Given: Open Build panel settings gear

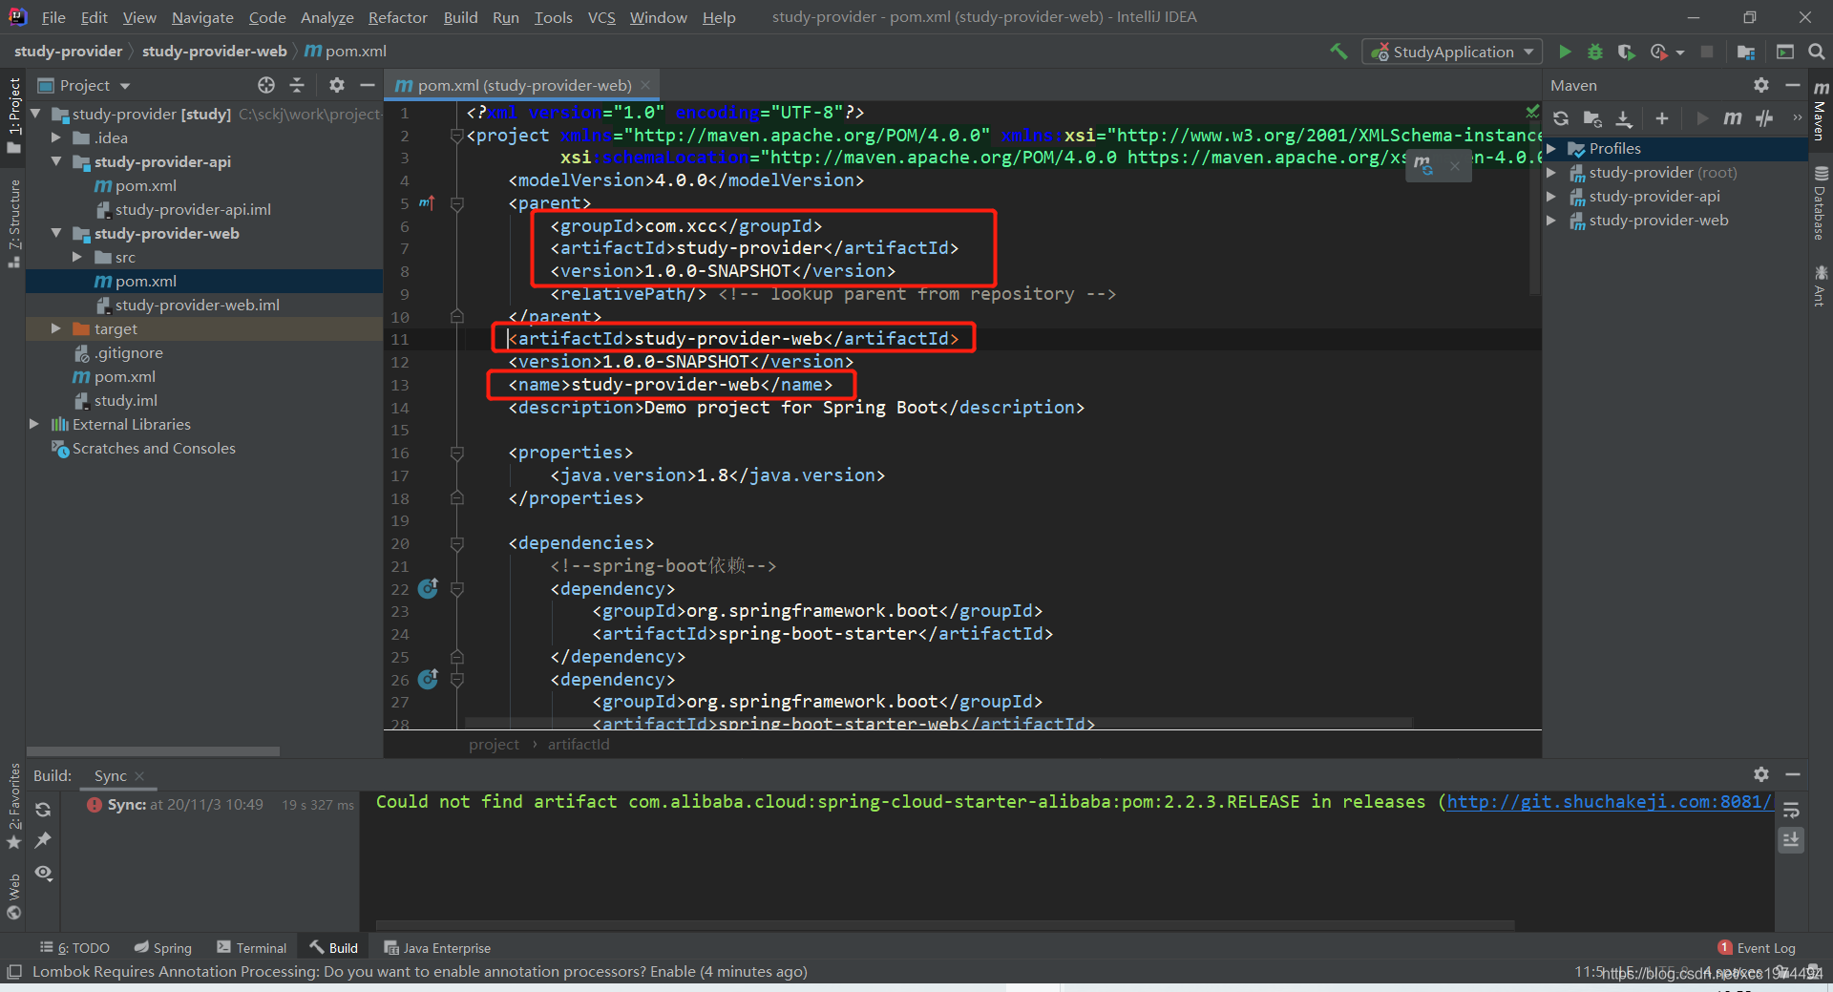Looking at the screenshot, I should click(1761, 774).
